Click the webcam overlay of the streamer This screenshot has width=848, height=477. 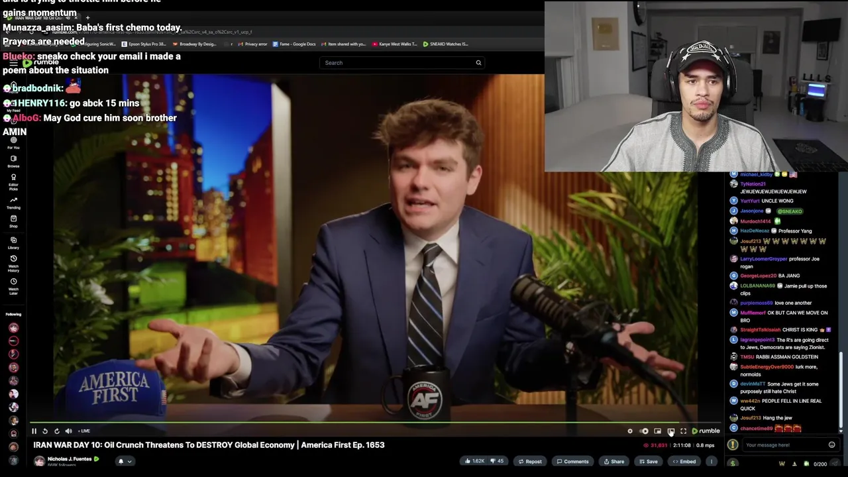tap(696, 87)
